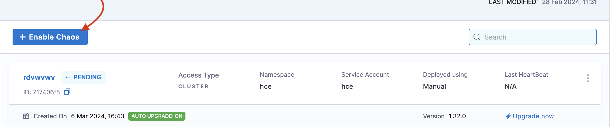Click the pending status dots icon

coord(67,77)
